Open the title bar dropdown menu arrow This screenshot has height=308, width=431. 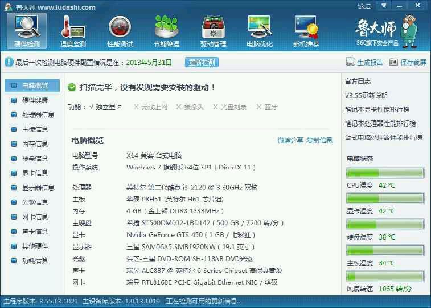click(x=384, y=6)
